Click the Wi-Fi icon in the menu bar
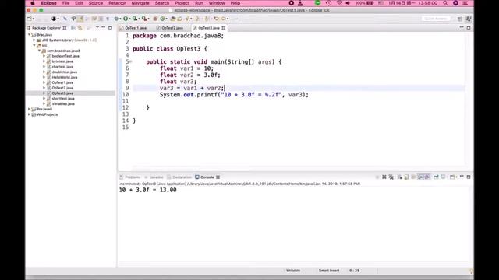 point(339,3)
